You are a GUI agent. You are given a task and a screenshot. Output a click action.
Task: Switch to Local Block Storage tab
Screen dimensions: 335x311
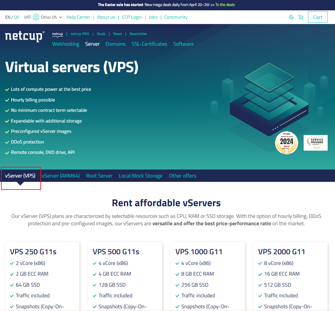click(x=140, y=176)
